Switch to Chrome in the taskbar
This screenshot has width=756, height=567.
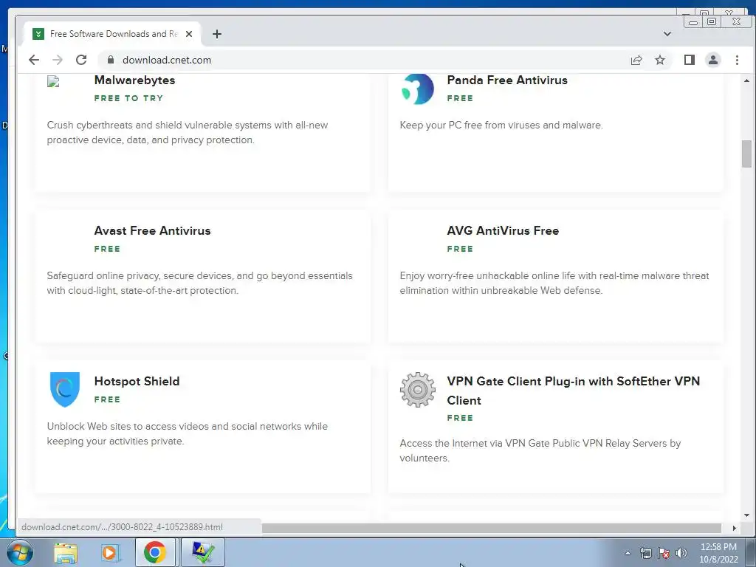coord(154,552)
